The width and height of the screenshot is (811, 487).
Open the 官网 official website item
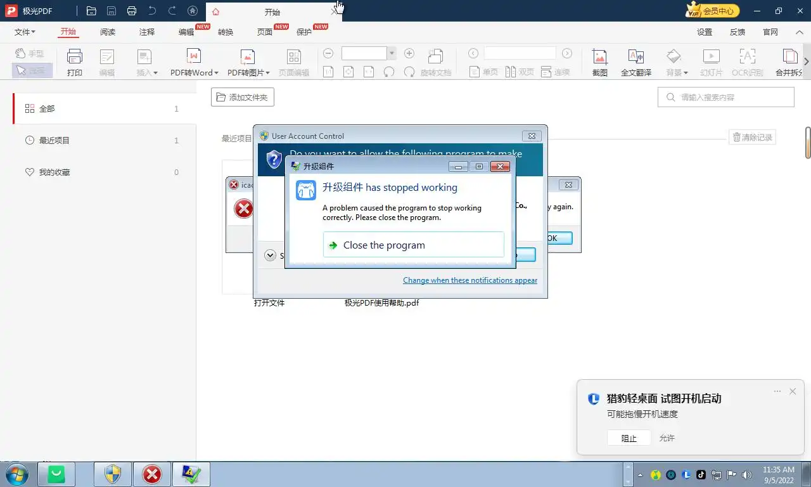770,32
